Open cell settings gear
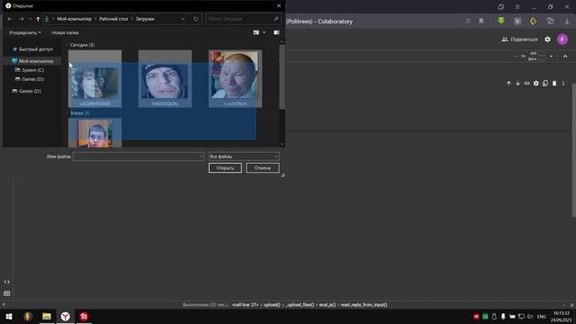This screenshot has height=324, width=576. tap(536, 84)
